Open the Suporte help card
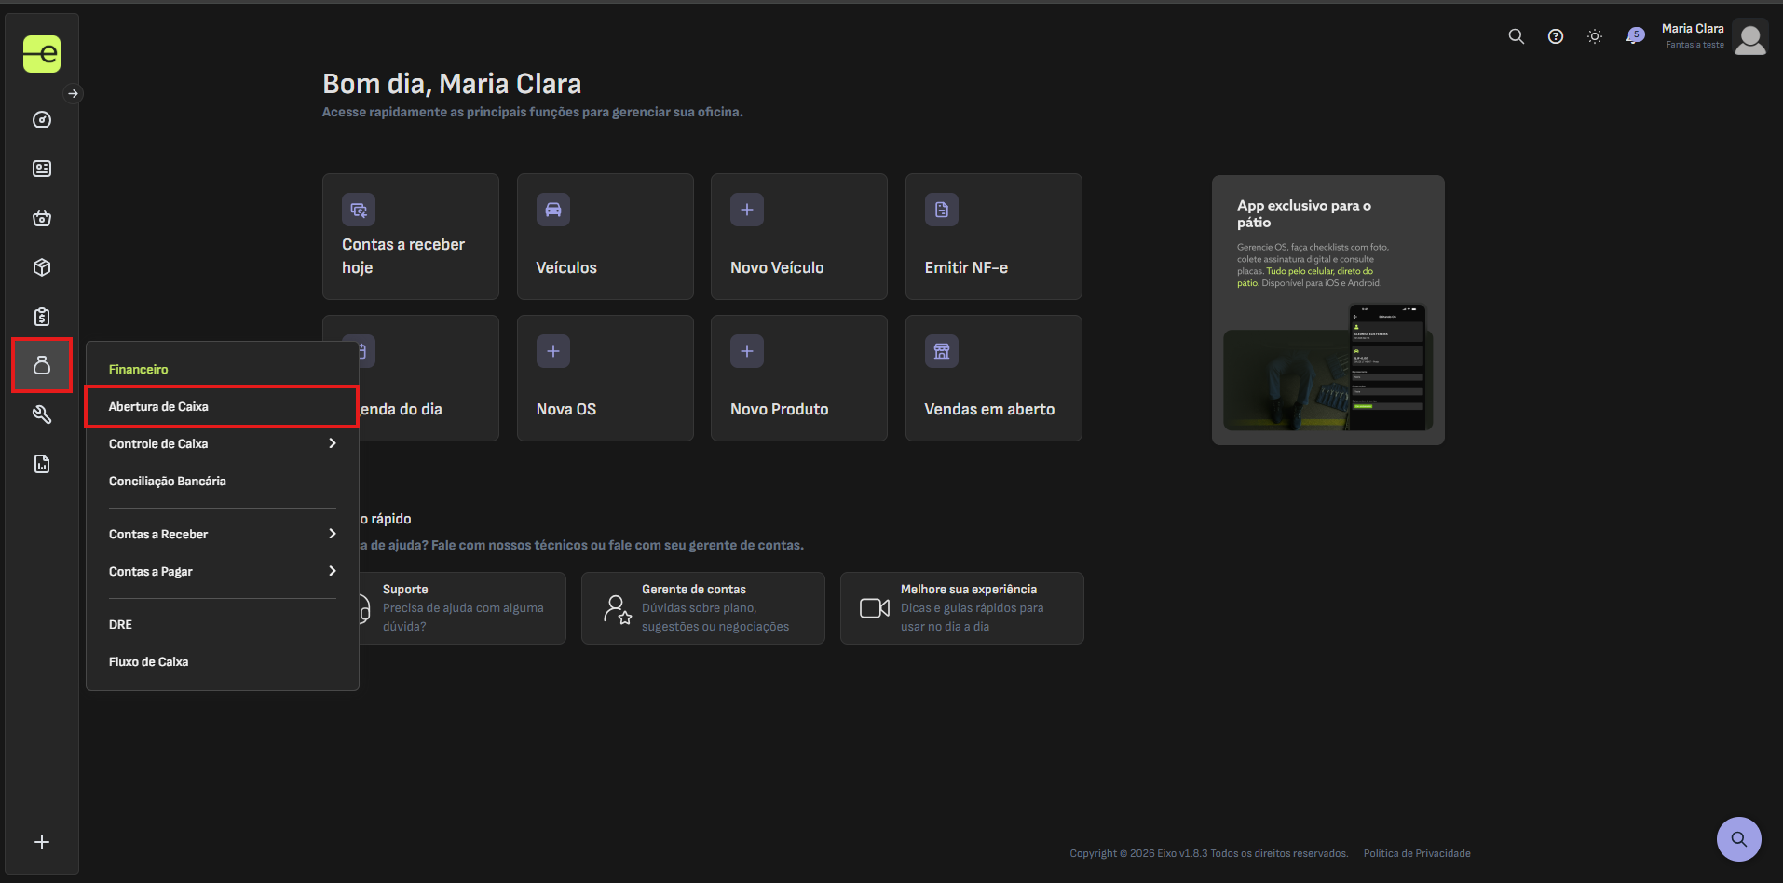Image resolution: width=1783 pixels, height=883 pixels. click(x=463, y=608)
